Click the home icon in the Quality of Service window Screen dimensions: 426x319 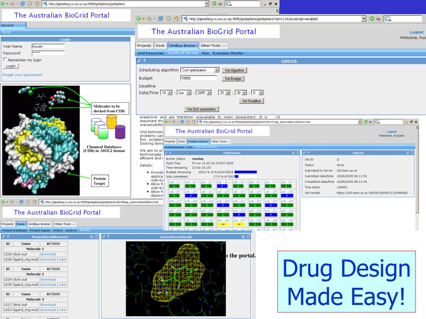176,18
